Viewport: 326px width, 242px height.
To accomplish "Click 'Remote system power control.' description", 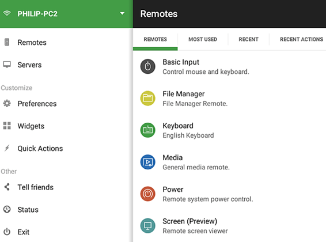I will tap(208, 199).
